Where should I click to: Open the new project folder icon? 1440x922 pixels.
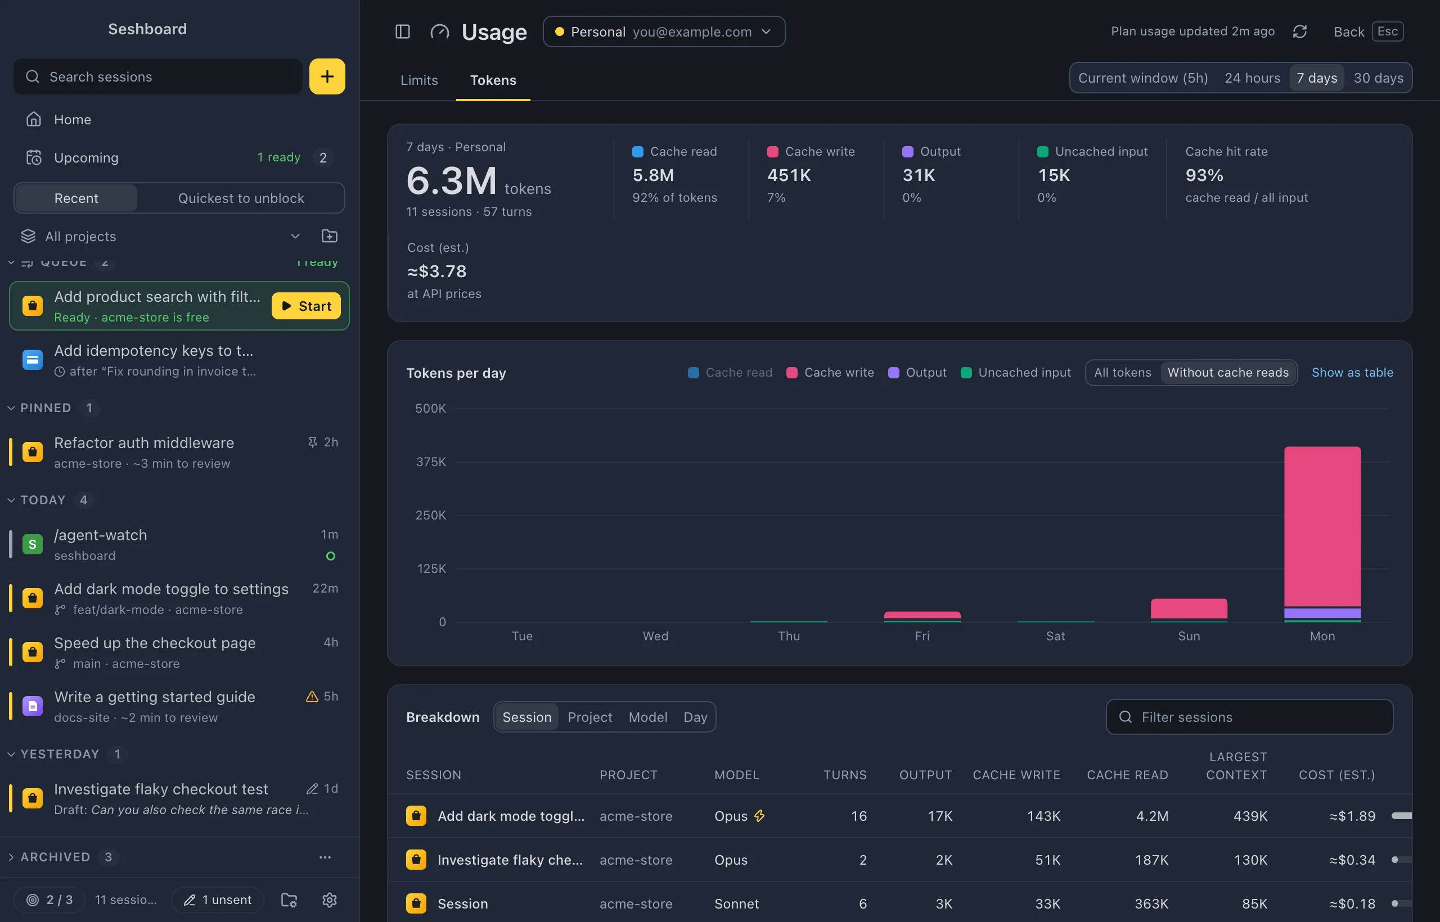coord(330,236)
